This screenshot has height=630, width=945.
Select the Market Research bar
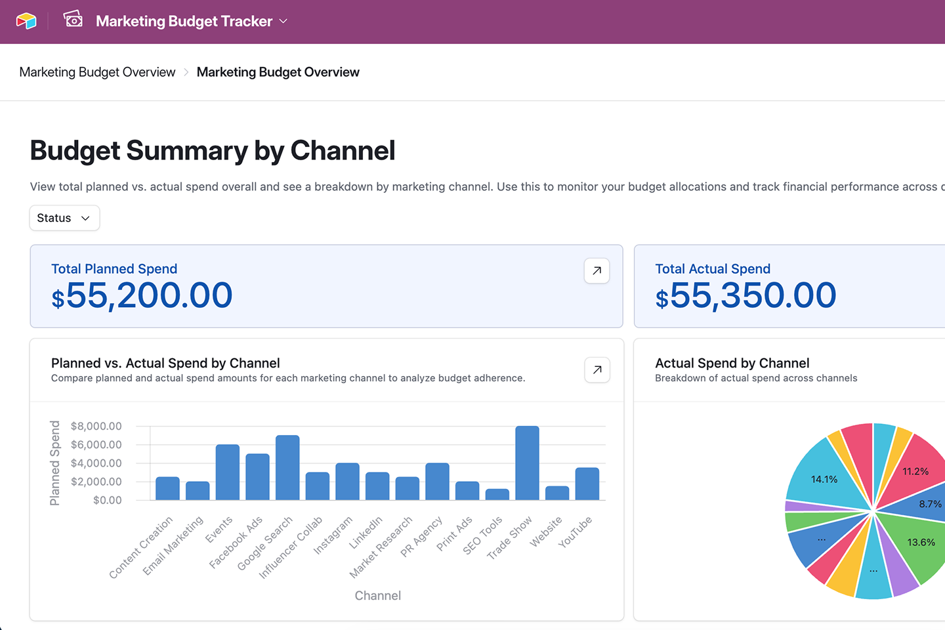(x=408, y=488)
